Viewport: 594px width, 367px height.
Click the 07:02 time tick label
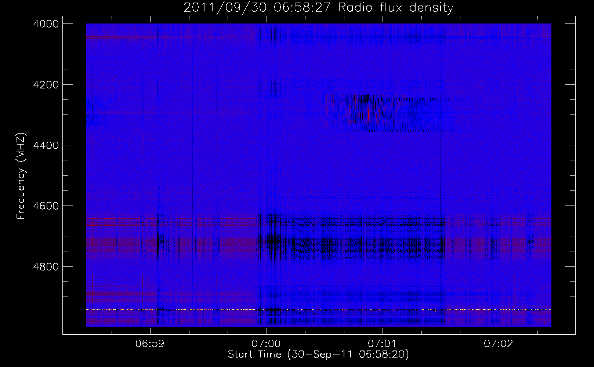(x=499, y=344)
